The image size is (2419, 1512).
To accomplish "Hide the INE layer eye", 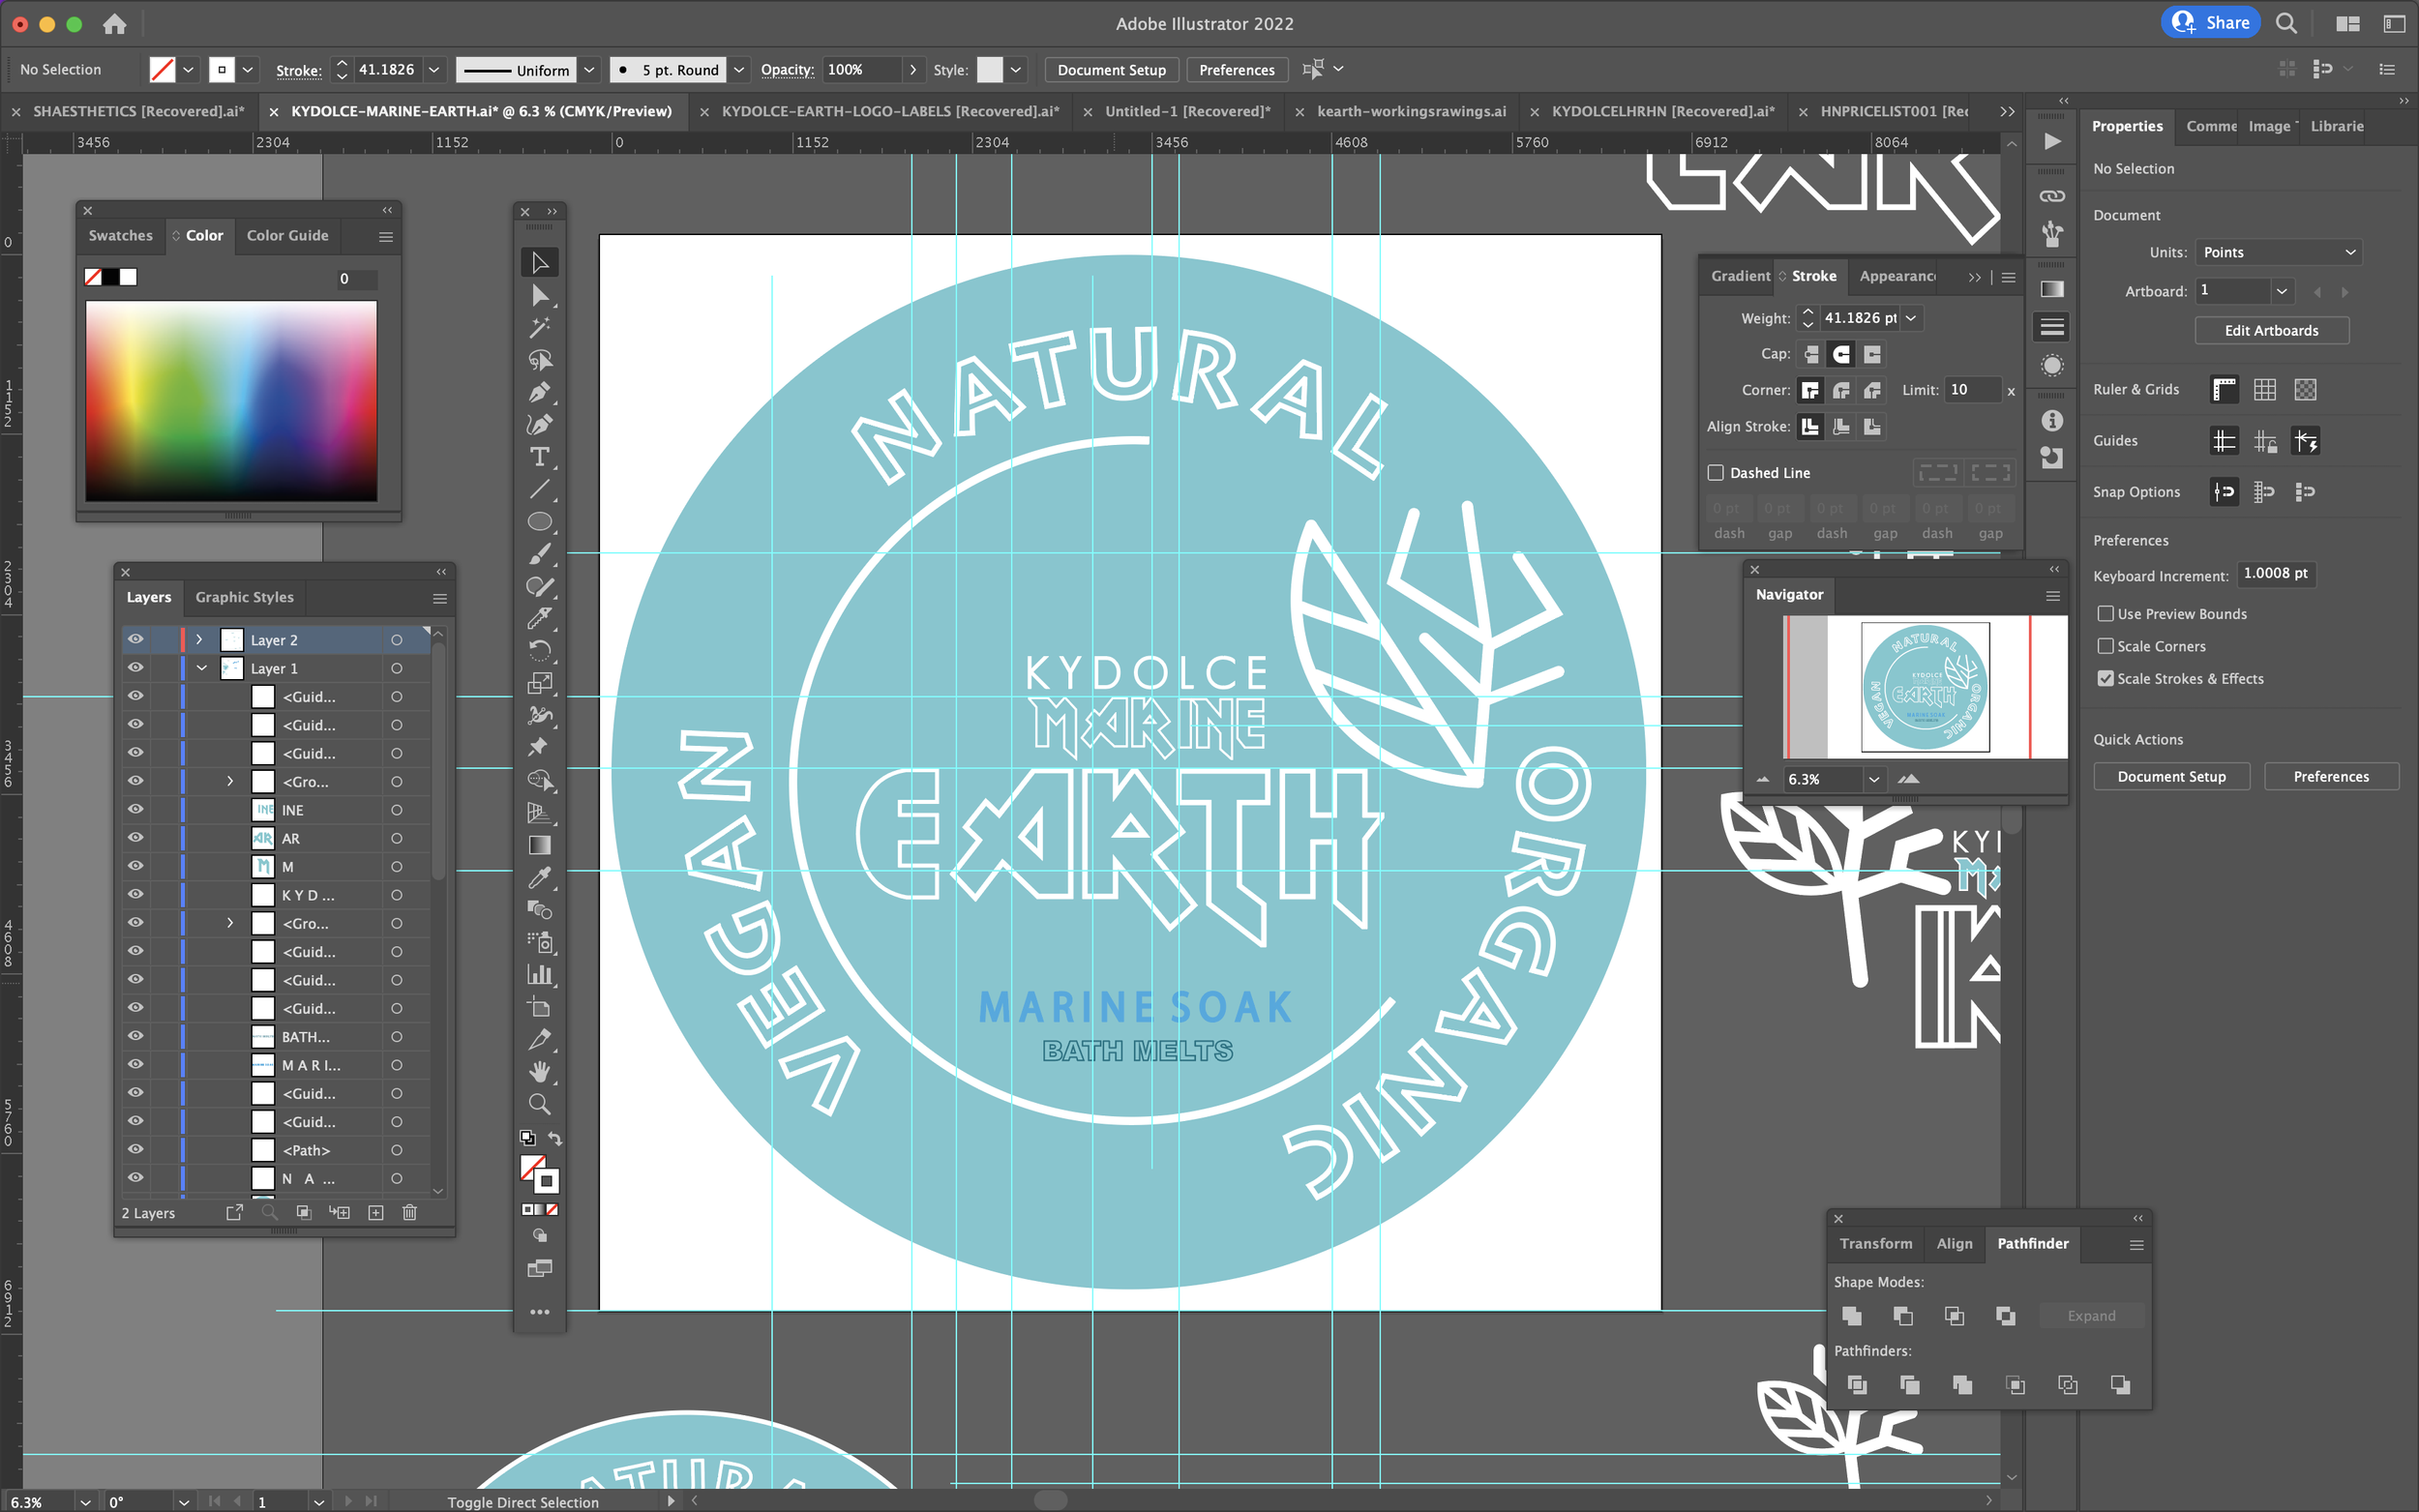I will pyautogui.click(x=135, y=810).
